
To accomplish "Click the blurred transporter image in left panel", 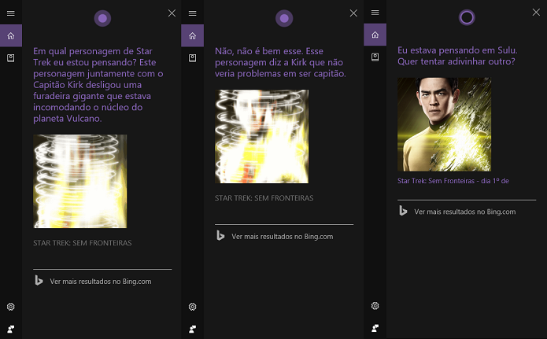I will point(80,182).
